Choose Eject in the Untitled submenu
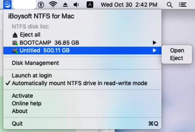Viewport: 195px width, 132px height. pos(177,58)
